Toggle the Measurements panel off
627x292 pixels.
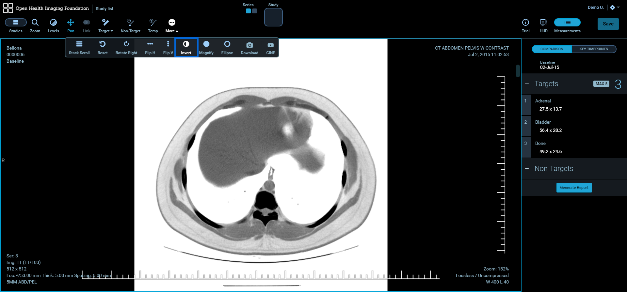tap(567, 25)
